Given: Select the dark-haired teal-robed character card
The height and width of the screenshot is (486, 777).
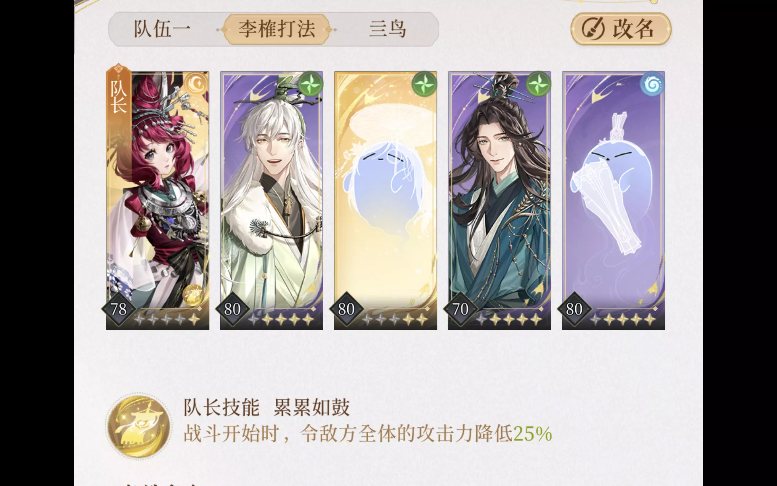Looking at the screenshot, I should click(x=499, y=201).
